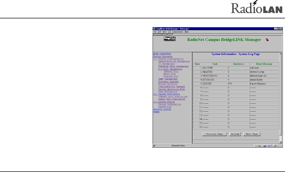Open the System Information link in tree
This screenshot has height=172, width=285.
click(170, 104)
